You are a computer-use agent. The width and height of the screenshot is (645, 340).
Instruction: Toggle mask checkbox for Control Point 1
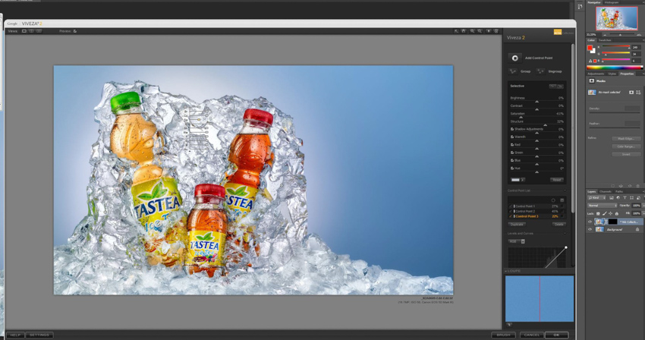562,206
